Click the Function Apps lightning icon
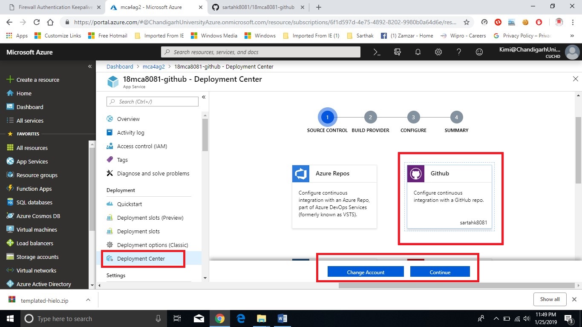Image resolution: width=582 pixels, height=327 pixels. pyautogui.click(x=10, y=189)
